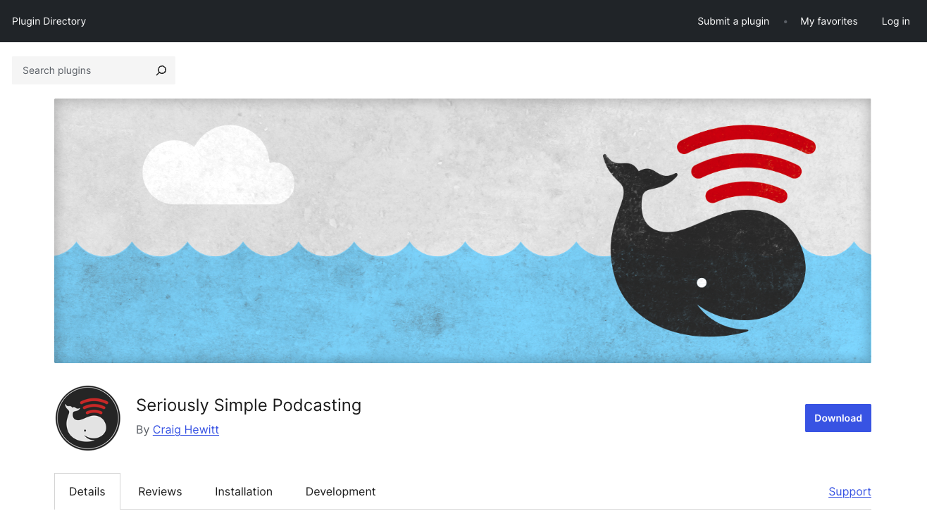
Task: Switch to the Reviews tab
Action: pos(160,491)
